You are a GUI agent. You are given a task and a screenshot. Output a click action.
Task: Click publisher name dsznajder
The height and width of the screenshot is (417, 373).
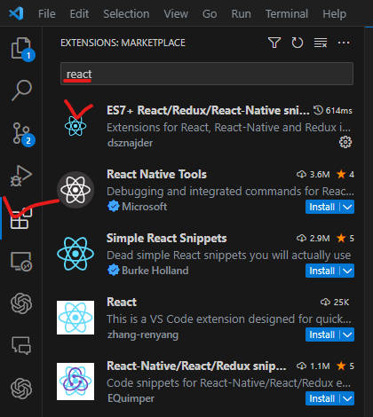click(x=130, y=143)
